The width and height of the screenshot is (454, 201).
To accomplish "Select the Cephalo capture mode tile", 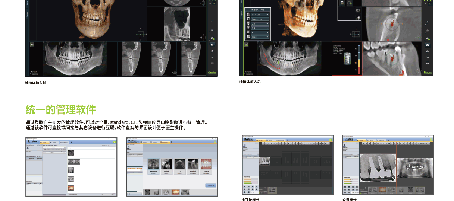I will pos(166,166).
